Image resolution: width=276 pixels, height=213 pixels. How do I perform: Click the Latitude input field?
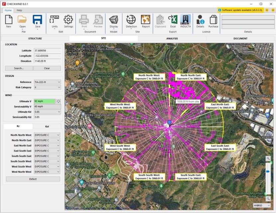tap(47, 50)
